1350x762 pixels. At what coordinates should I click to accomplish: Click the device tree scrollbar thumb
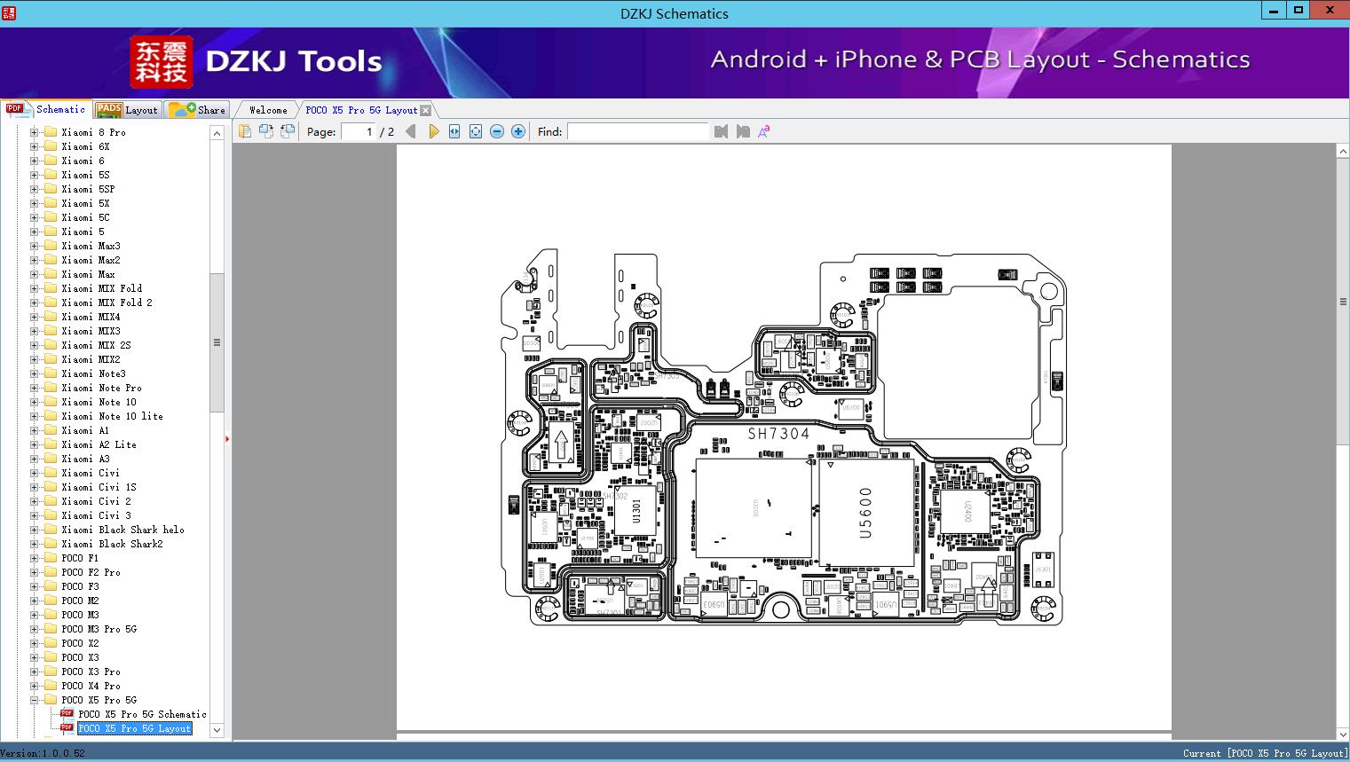click(217, 342)
